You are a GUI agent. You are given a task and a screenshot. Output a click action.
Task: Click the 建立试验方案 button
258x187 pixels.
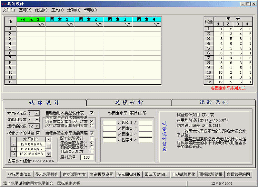[74, 174]
